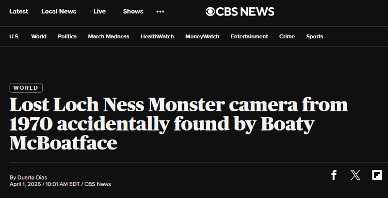Open Latest news section

coord(19,12)
